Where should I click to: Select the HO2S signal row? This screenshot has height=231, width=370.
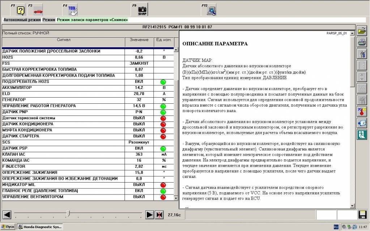[x=88, y=57]
